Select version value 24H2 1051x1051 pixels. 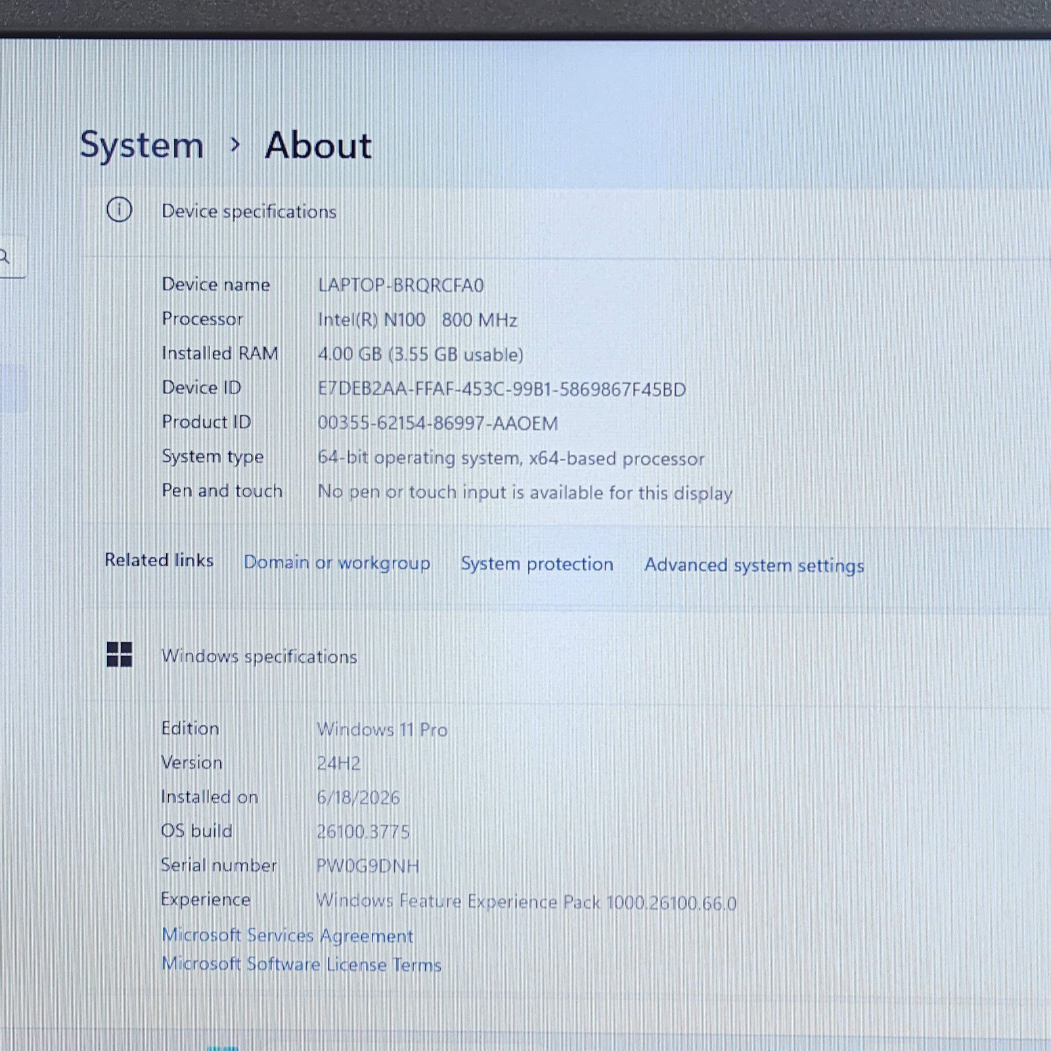(338, 763)
